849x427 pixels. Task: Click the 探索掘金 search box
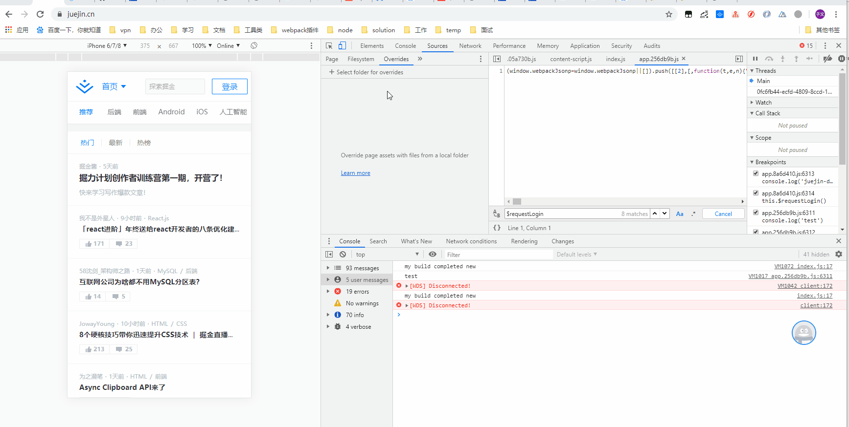tap(175, 86)
